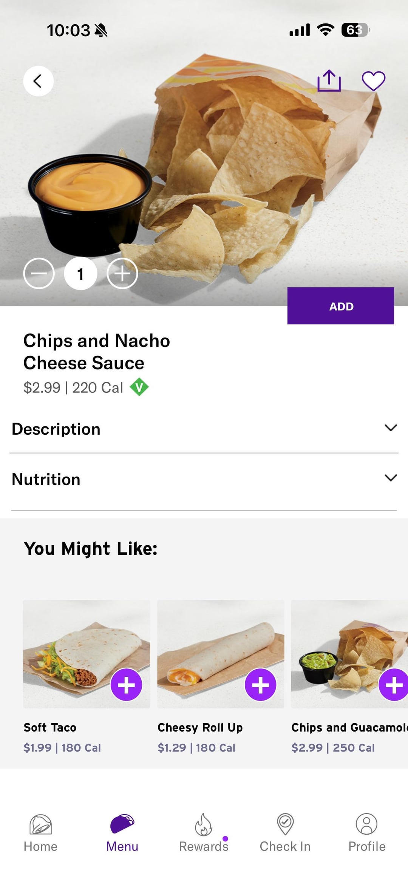This screenshot has width=408, height=886.
Task: Add Cheesy Roll Up with plus icon
Action: click(x=260, y=685)
